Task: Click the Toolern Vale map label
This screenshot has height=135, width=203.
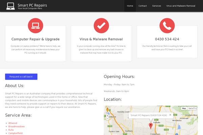Action: (x=114, y=131)
